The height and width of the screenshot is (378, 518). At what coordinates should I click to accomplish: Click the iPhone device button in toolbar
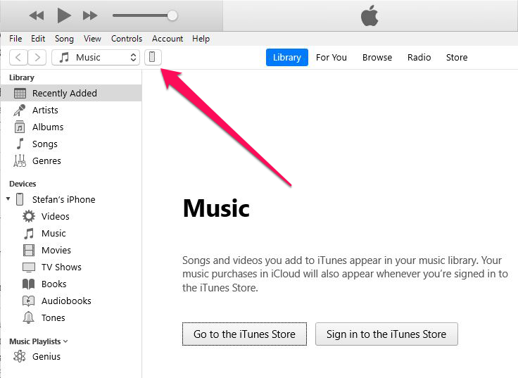153,57
